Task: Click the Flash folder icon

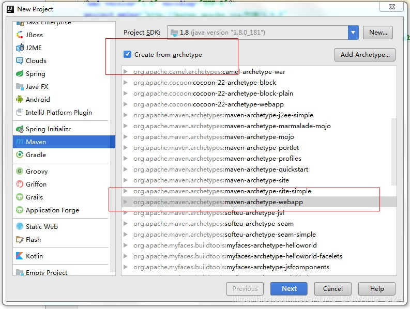Action: tap(20, 239)
